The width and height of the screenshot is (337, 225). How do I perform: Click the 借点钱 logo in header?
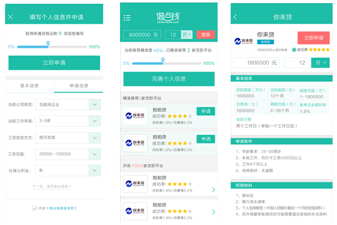[168, 17]
